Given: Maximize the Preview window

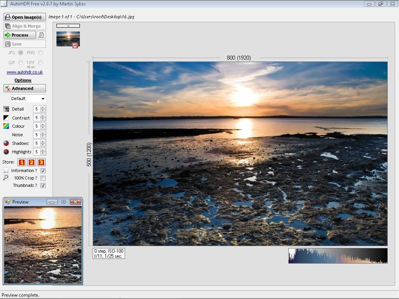Looking at the screenshot, I should pyautogui.click(x=64, y=202).
